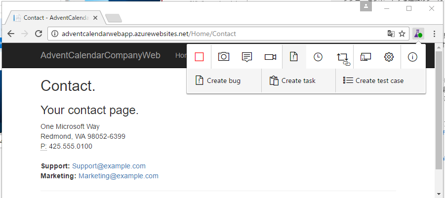This screenshot has width=445, height=198.
Task: Open the AdventCalendarCompanyWeb brand link
Action: [100, 55]
